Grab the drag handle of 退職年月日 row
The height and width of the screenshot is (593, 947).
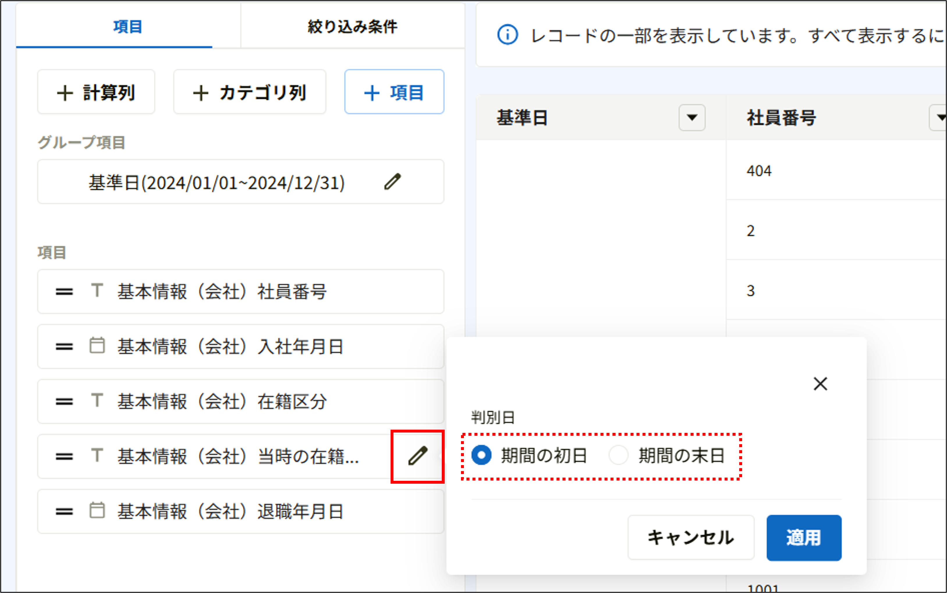[64, 511]
